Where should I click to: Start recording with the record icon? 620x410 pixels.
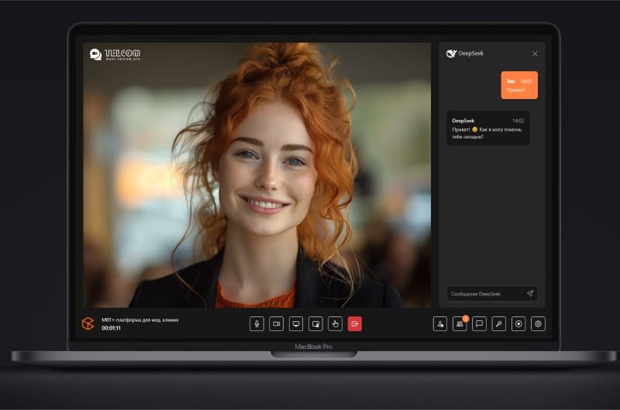(518, 324)
